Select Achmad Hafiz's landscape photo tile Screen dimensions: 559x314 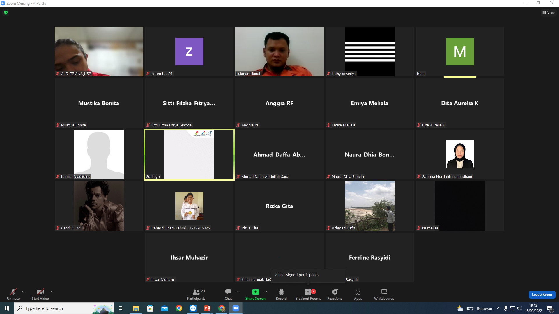click(369, 206)
